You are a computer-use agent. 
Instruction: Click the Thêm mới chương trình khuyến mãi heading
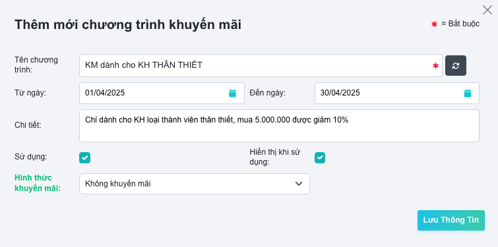pos(128,25)
